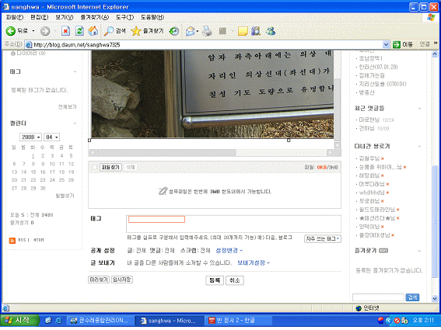Open the 즐겨찾기(A) menu

pyautogui.click(x=95, y=17)
